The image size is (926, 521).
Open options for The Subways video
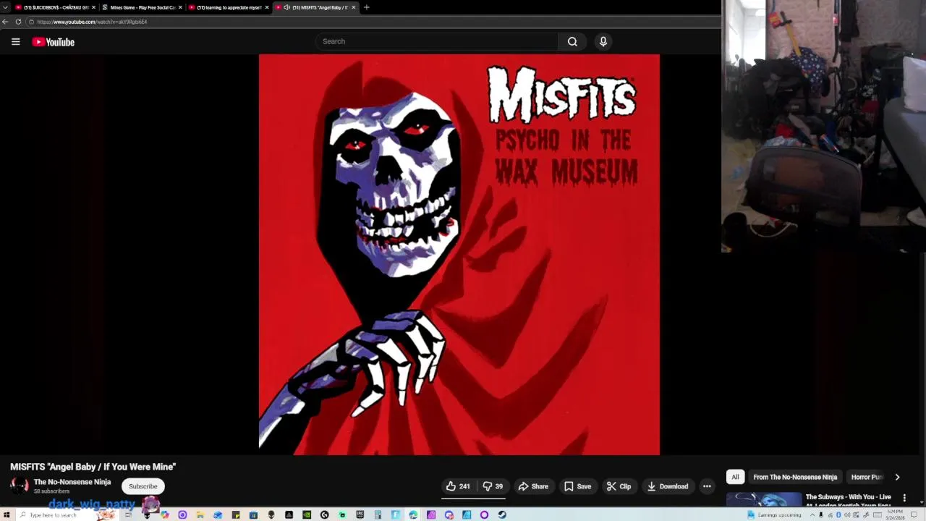(x=904, y=498)
